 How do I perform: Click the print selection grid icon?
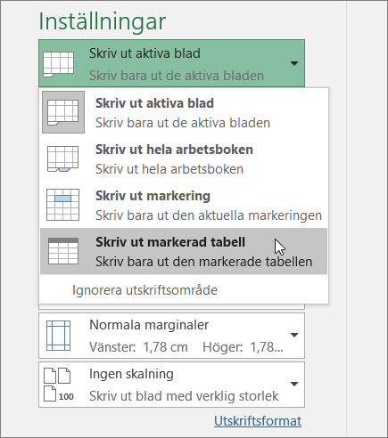(63, 205)
